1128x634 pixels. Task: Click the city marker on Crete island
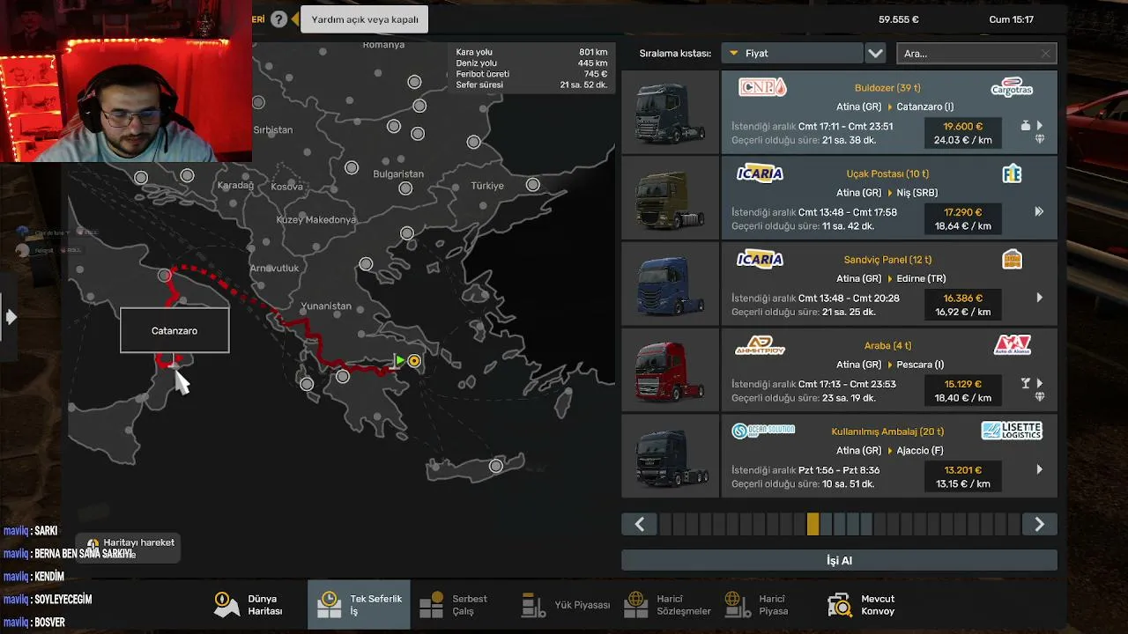click(496, 466)
